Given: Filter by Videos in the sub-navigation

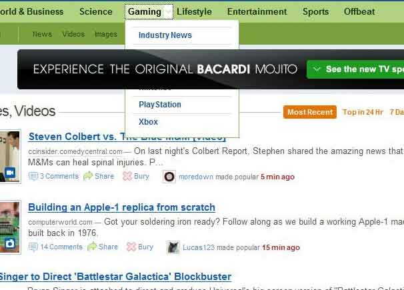Looking at the screenshot, I should [73, 34].
